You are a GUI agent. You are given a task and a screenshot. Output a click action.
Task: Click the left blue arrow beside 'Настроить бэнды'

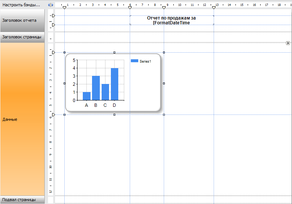[49, 5]
